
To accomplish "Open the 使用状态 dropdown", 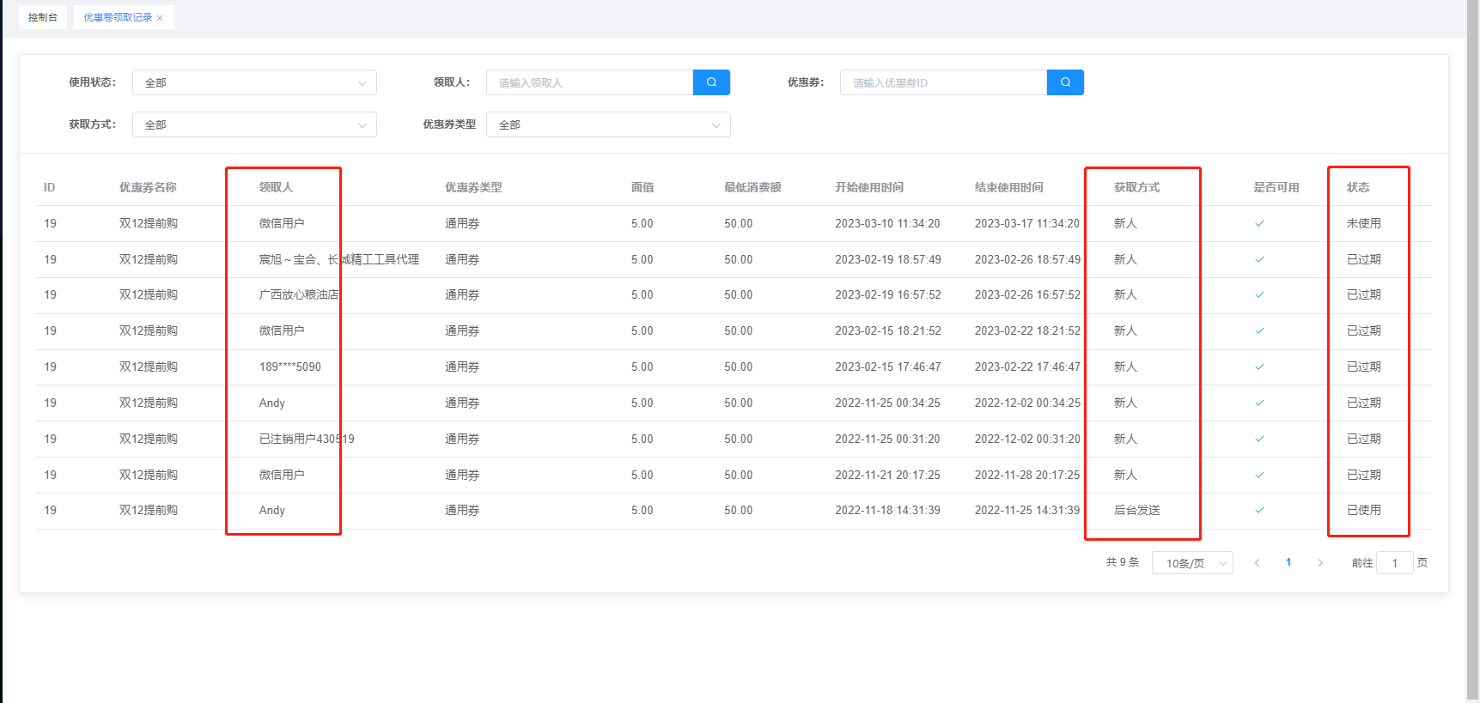I will tap(254, 83).
